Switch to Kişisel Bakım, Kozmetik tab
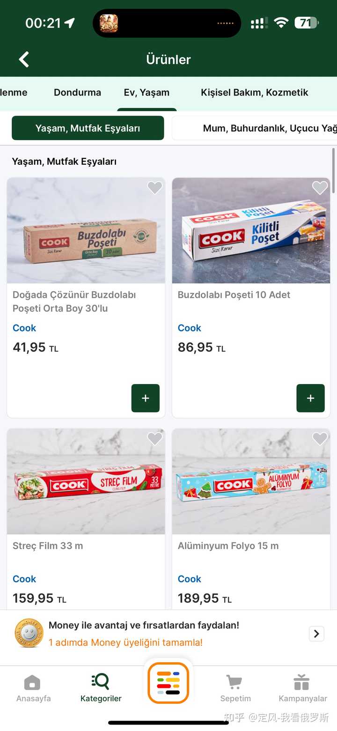Viewport: 337px width, 731px height. [254, 92]
